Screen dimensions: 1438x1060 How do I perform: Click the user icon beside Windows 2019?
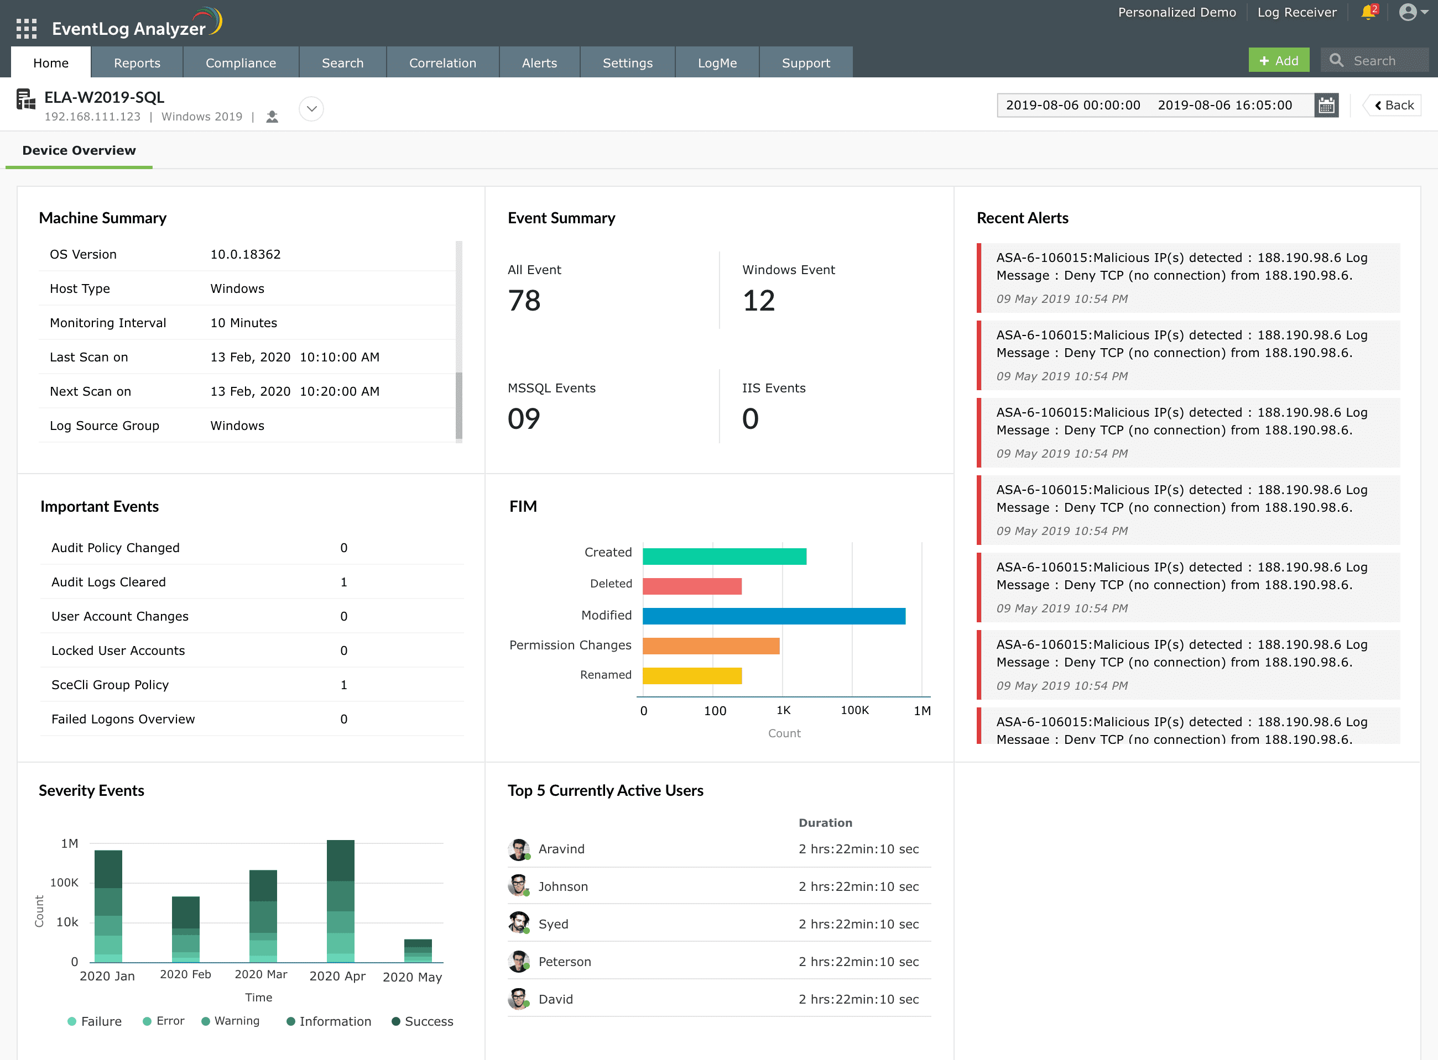click(272, 117)
